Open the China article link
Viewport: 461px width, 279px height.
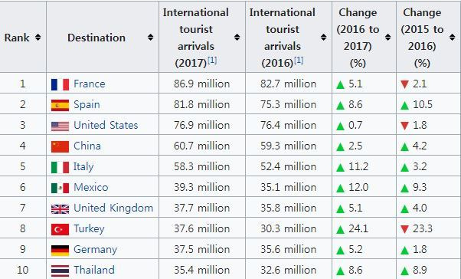point(87,146)
